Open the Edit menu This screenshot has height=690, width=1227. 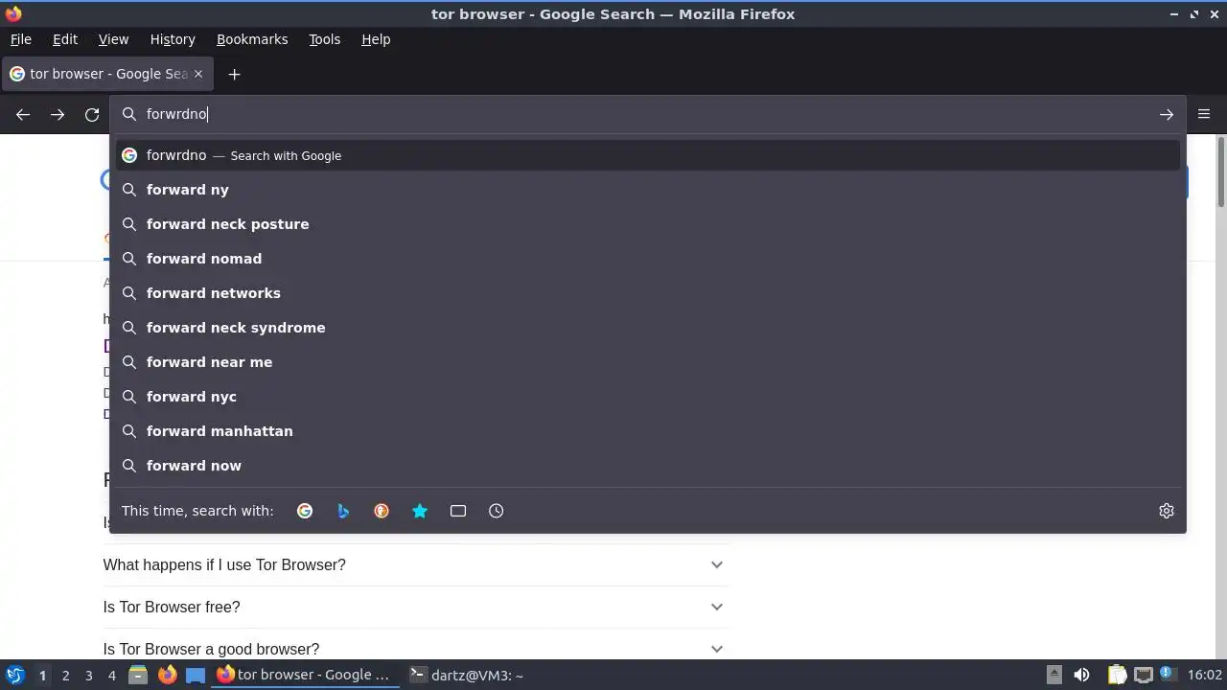65,39
